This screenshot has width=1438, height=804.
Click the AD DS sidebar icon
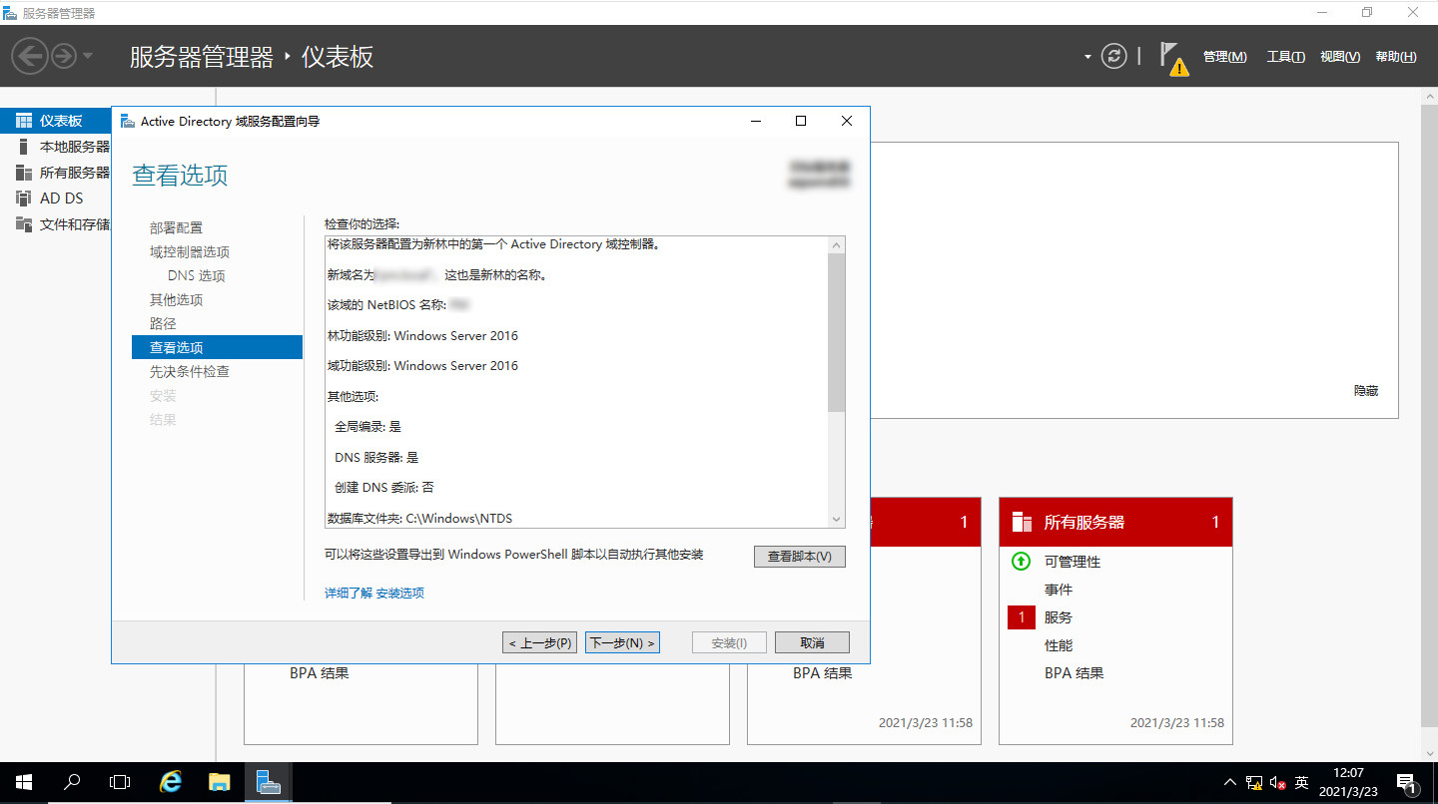[24, 199]
